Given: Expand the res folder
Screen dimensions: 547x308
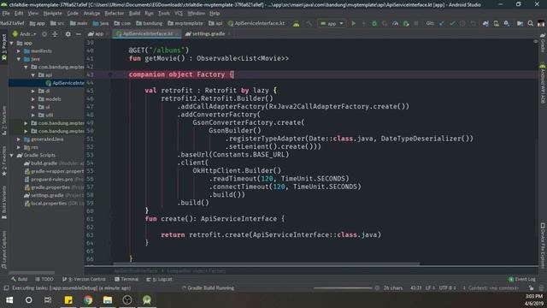Looking at the screenshot, I should pyautogui.click(x=19, y=147).
